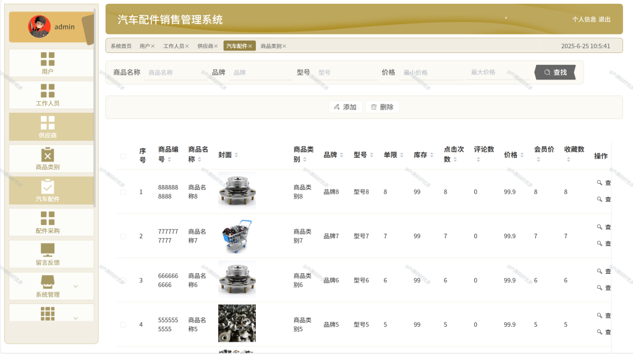Open the 汽车配件 sidebar module

pyautogui.click(x=51, y=191)
